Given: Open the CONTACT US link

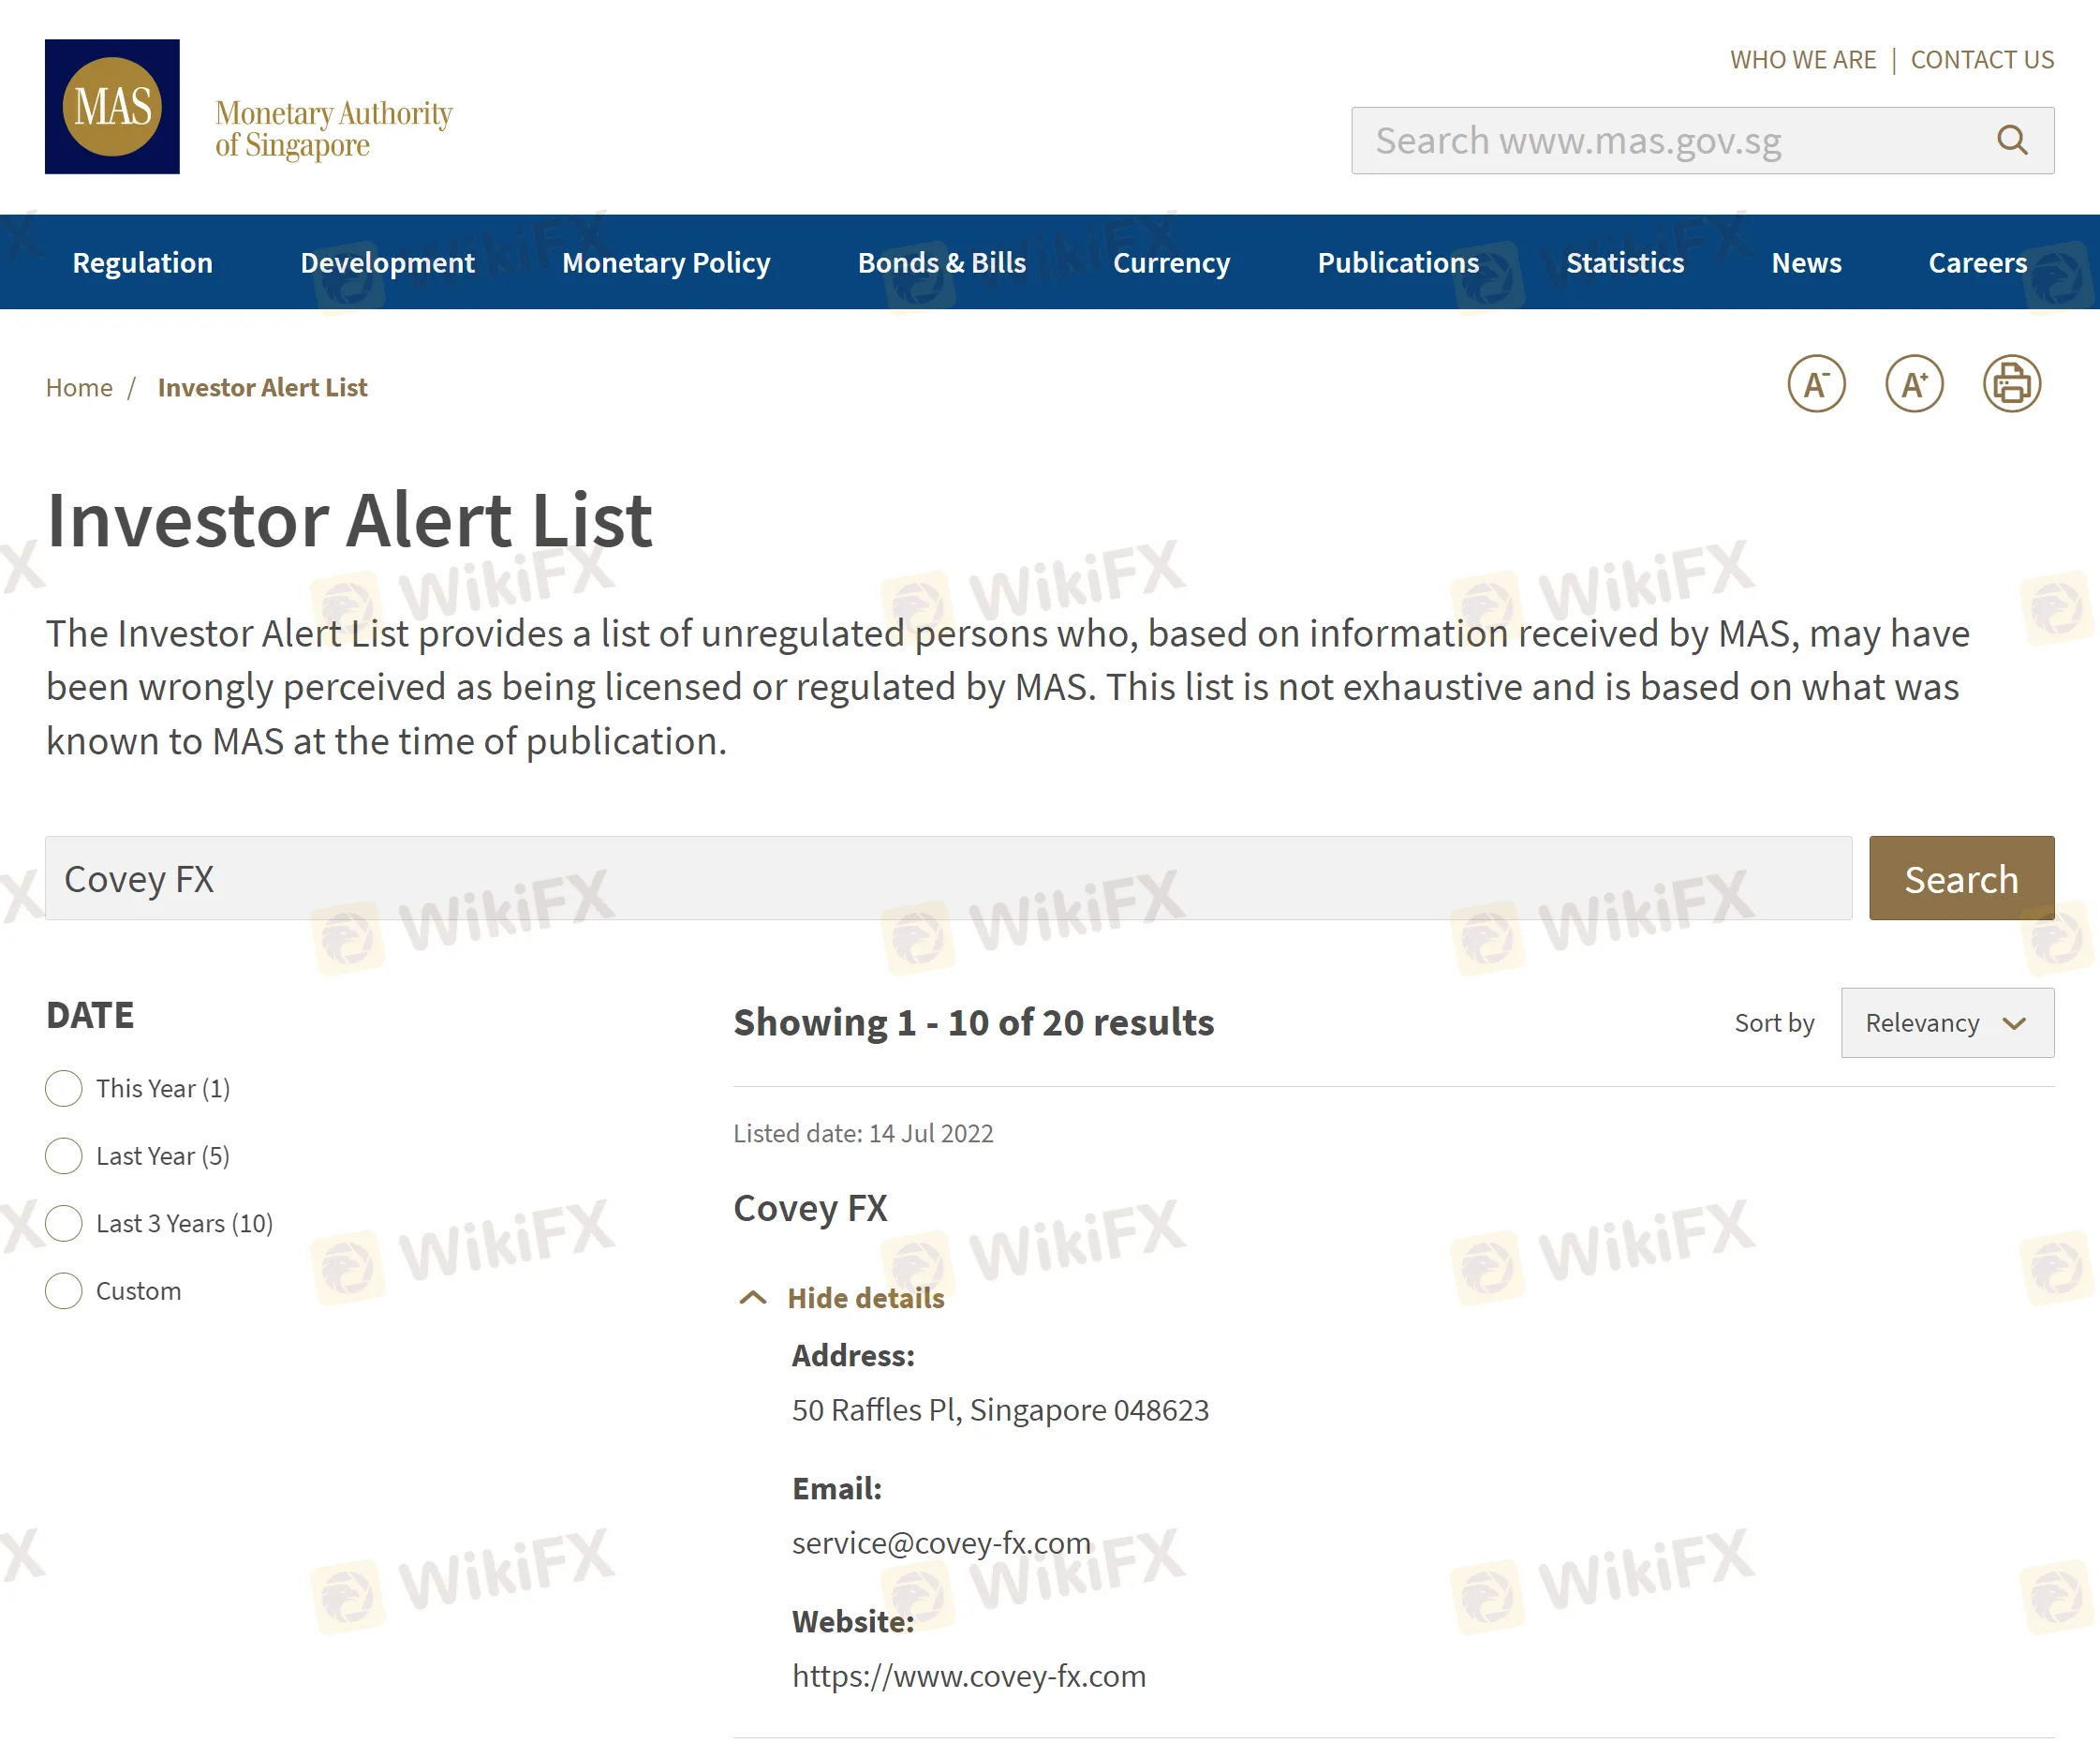Looking at the screenshot, I should [1981, 60].
